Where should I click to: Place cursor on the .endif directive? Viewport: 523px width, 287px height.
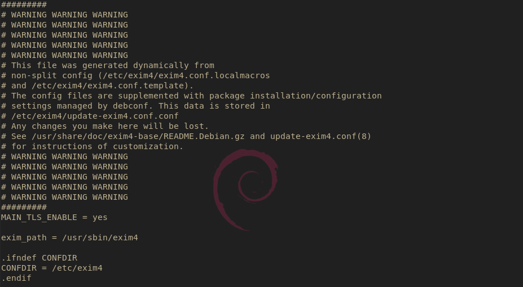(16, 278)
